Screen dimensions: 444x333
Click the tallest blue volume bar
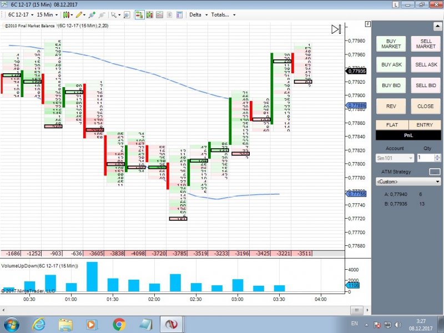click(x=92, y=276)
